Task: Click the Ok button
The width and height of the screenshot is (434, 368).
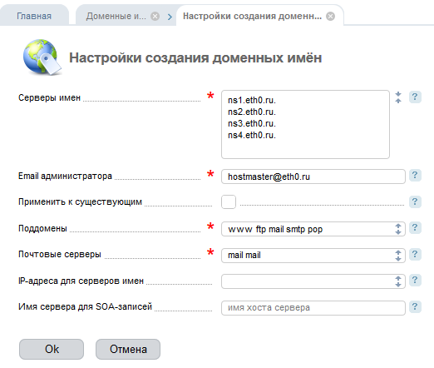Action: click(52, 349)
